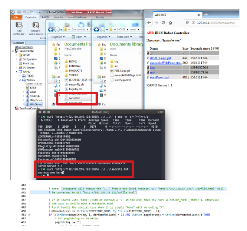Screen dimensions: 247x231
Task: Select the WebServer module in tree
Action: tap(35, 104)
